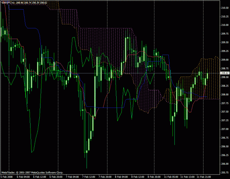This screenshot has width=230, height=179.
Task: Select the 209.50 price axis label
Action: [x=224, y=42]
